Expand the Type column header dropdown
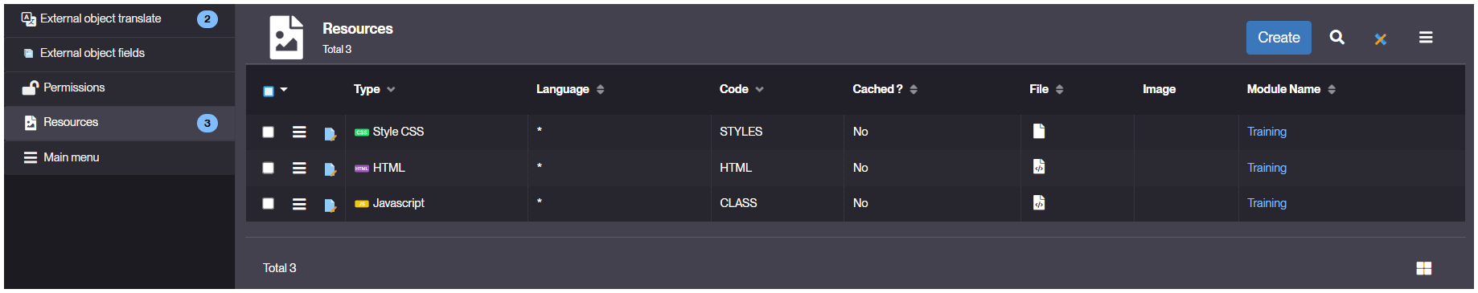Image resolution: width=1478 pixels, height=293 pixels. [x=391, y=90]
